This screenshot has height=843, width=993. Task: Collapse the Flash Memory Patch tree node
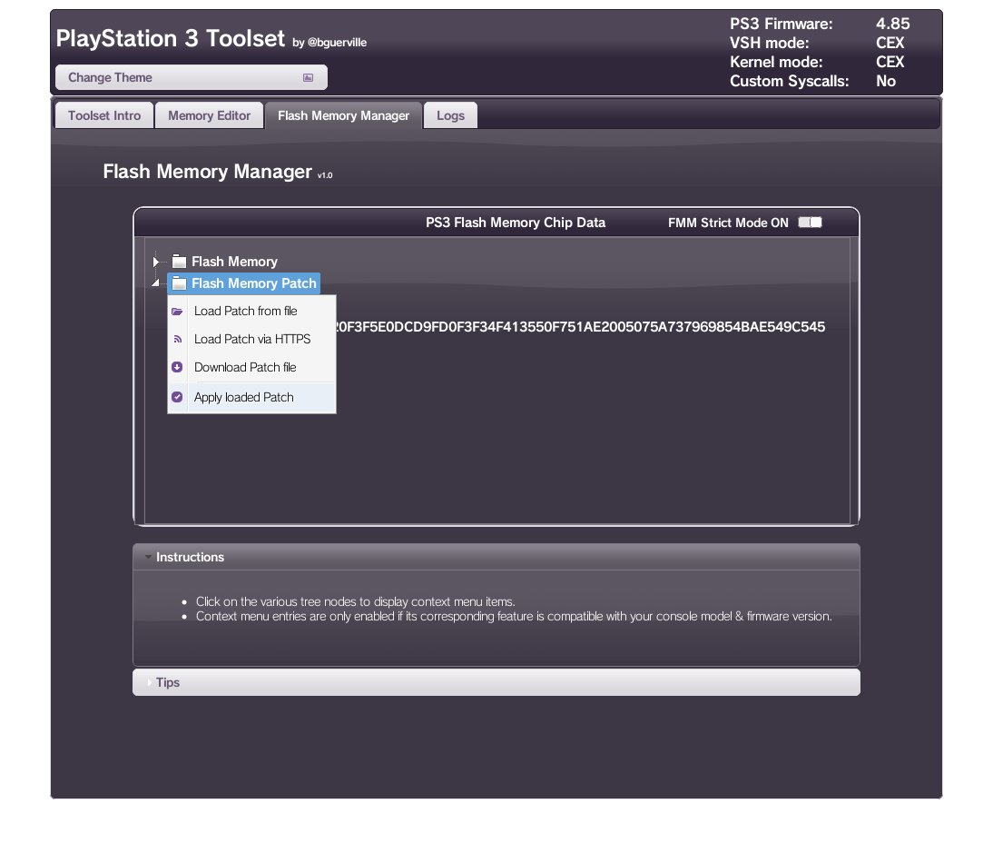[x=156, y=283]
